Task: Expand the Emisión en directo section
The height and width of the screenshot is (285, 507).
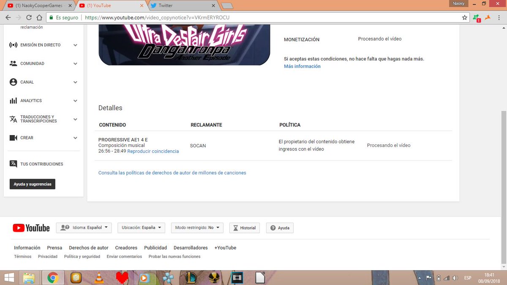Action: pos(75,45)
